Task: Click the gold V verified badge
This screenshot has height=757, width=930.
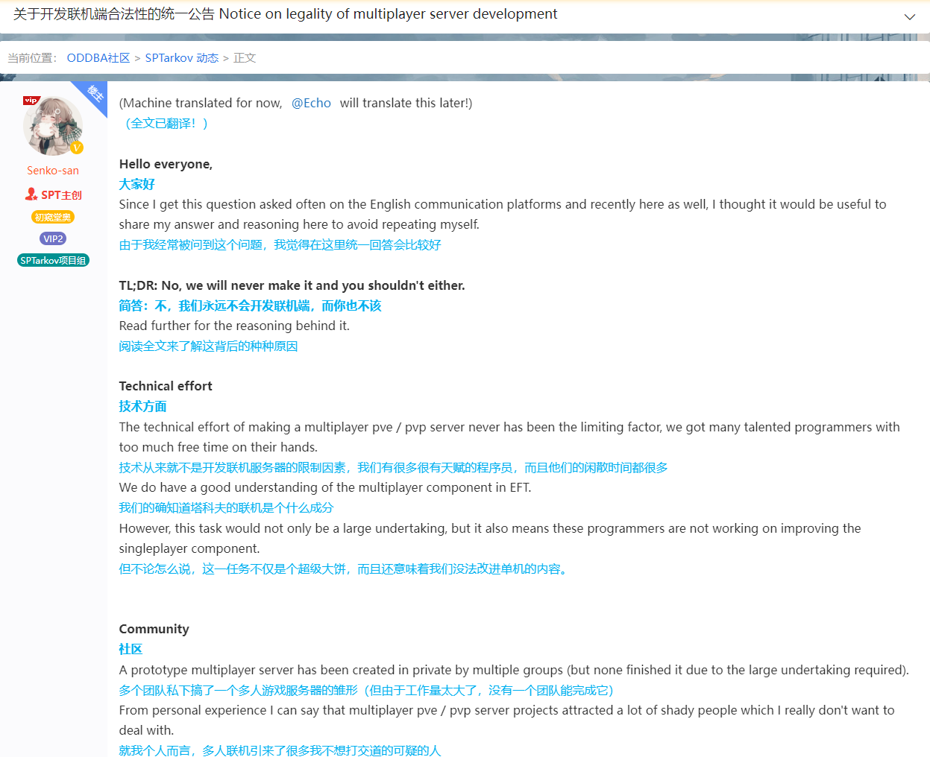Action: 76,148
